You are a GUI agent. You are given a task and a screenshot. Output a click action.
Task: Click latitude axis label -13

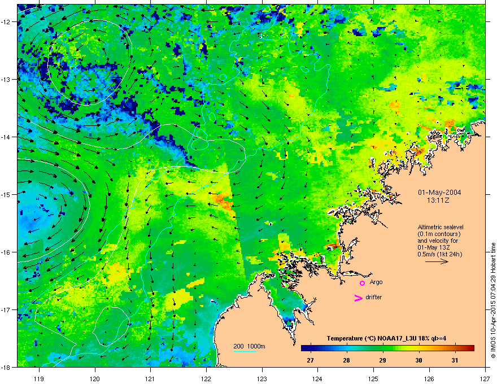[x=6, y=80]
